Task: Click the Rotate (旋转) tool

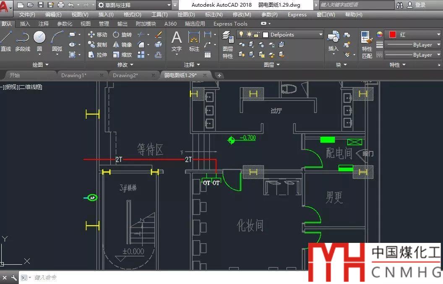Action: 122,34
